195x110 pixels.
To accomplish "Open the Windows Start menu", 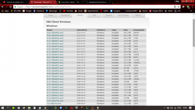I will [2, 108].
